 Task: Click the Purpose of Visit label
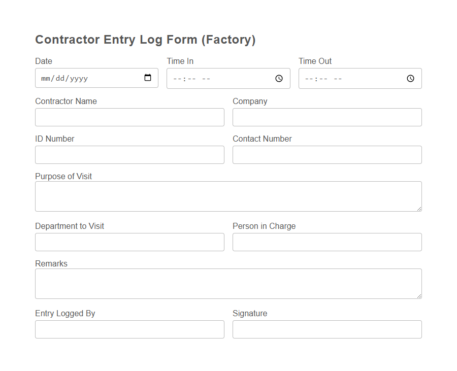coord(63,176)
